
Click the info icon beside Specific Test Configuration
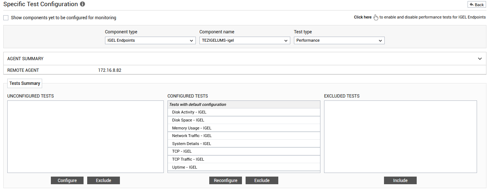pos(82,4)
